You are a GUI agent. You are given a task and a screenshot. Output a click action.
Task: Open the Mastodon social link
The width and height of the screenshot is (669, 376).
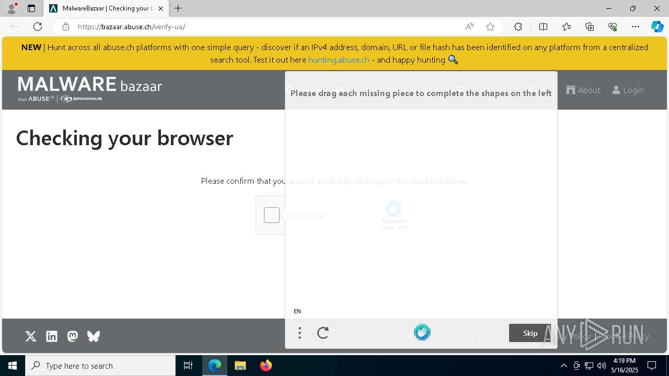coord(73,336)
